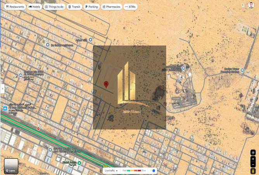The height and width of the screenshot is (175, 259).
Task: Select the Transit category chip
Action: [x=74, y=7]
